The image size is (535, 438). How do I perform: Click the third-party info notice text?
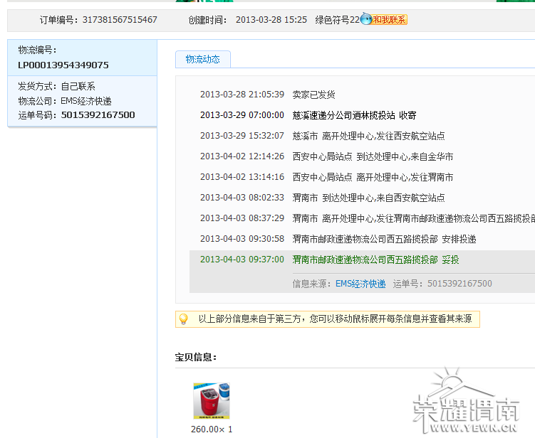coord(335,319)
